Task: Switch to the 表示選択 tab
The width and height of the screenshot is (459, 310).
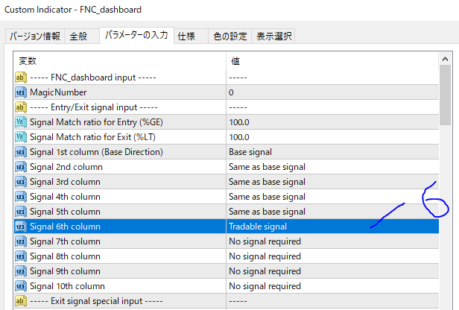Action: 275,36
